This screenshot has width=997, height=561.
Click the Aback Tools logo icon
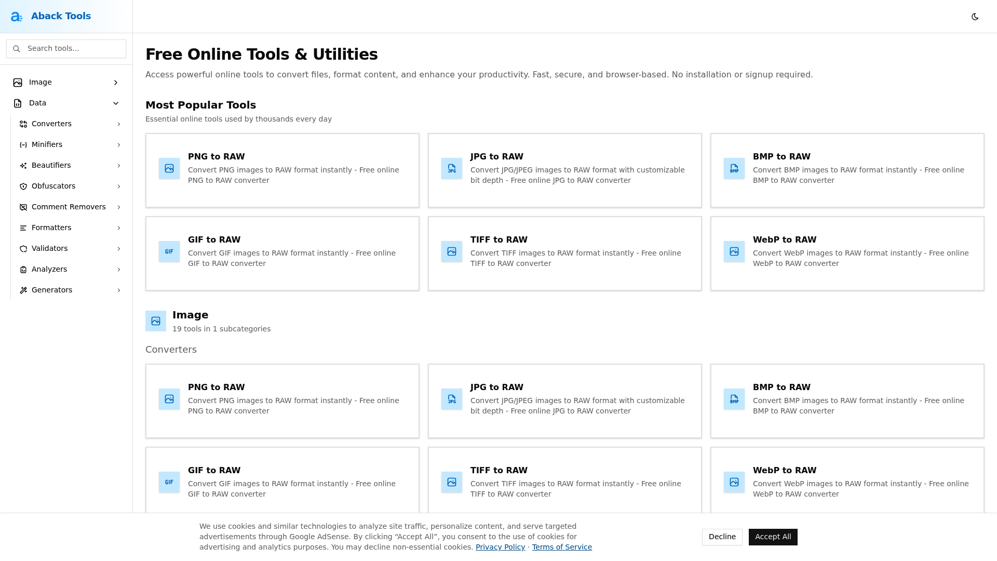(x=16, y=16)
